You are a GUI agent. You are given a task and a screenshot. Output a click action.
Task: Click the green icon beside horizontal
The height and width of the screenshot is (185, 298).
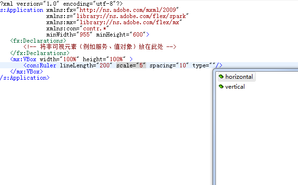[221, 76]
